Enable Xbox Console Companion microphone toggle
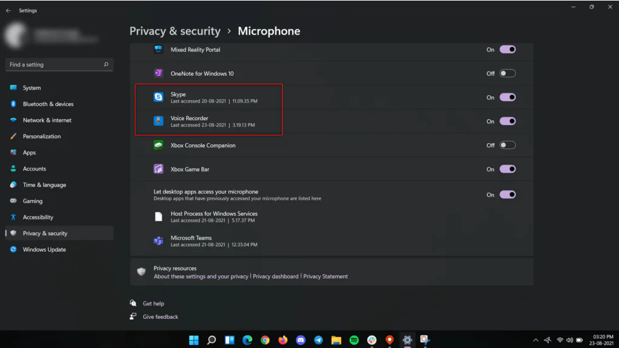Screen dimensions: 619x348 [507, 145]
